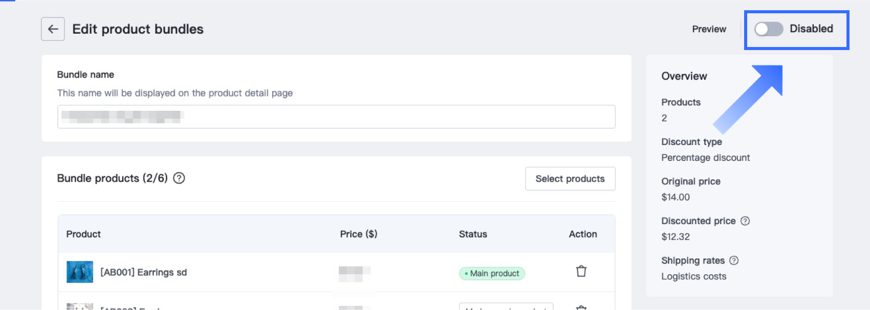Go back using the arrow button

point(53,29)
